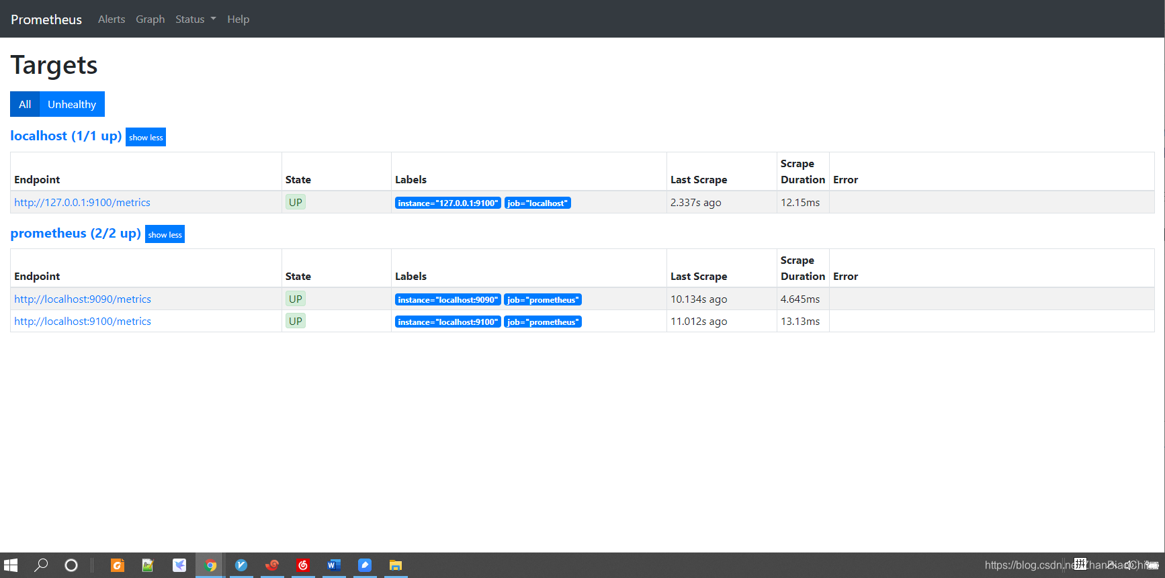Open File Explorer from taskbar
Screen dimensions: 1165x578
click(396, 565)
